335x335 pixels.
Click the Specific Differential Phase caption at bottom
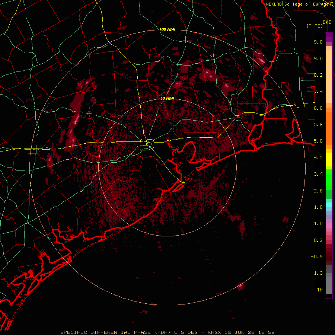pos(167,332)
